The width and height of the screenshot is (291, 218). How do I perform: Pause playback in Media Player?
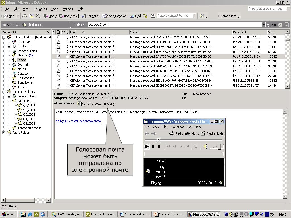(153, 146)
